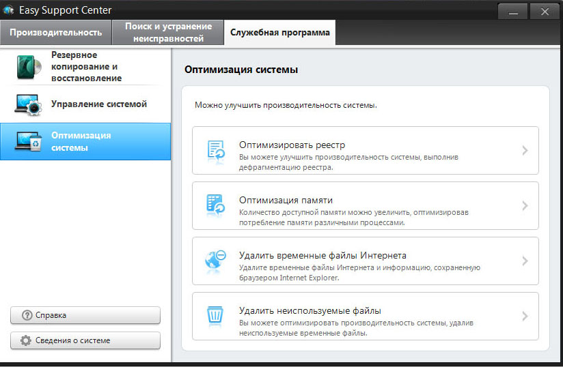563x367 pixels.
Task: Expand the Оптимизация памяти chevron arrow
Action: (525, 206)
